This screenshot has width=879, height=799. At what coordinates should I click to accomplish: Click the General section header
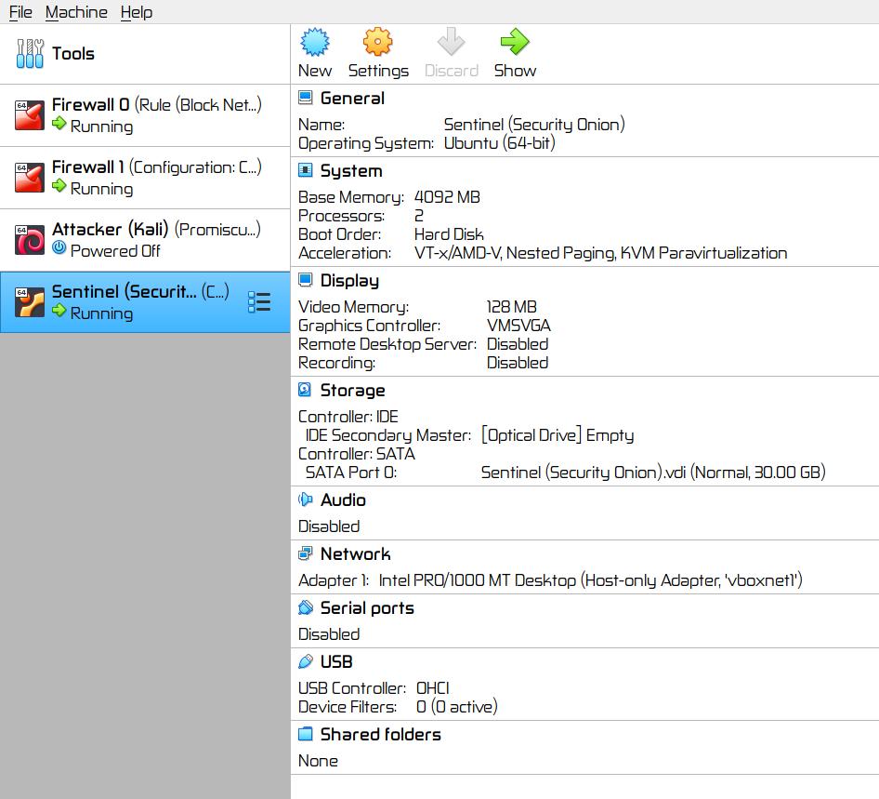coord(351,99)
